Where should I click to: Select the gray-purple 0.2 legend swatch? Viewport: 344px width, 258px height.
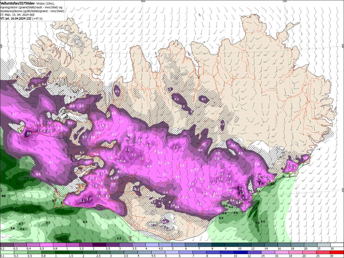[7, 245]
